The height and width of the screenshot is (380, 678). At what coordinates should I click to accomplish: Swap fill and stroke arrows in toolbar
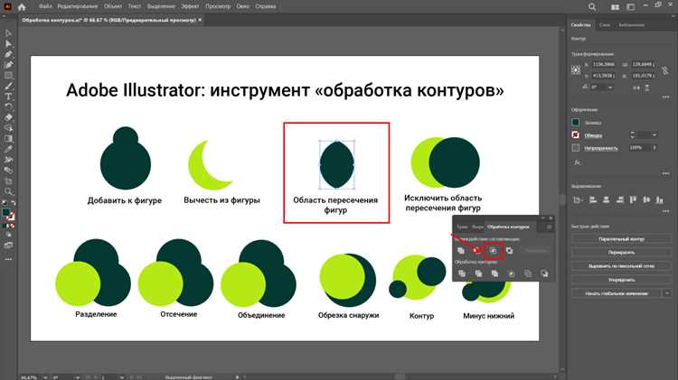click(13, 203)
